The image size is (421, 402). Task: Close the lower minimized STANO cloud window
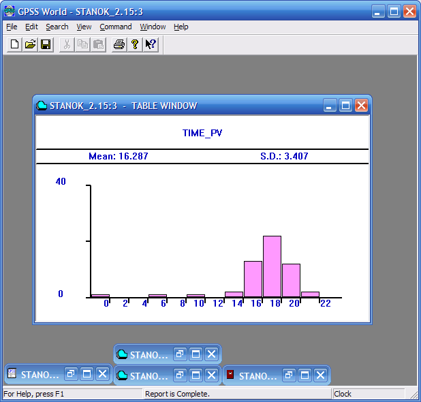(212, 375)
